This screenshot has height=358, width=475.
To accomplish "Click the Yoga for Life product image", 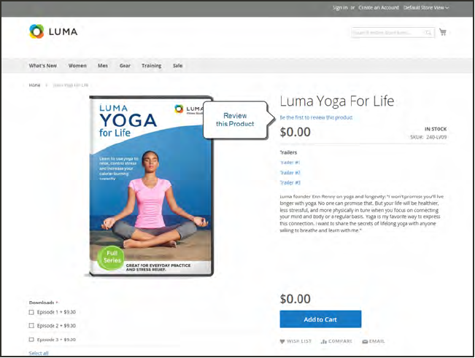I will (150, 186).
